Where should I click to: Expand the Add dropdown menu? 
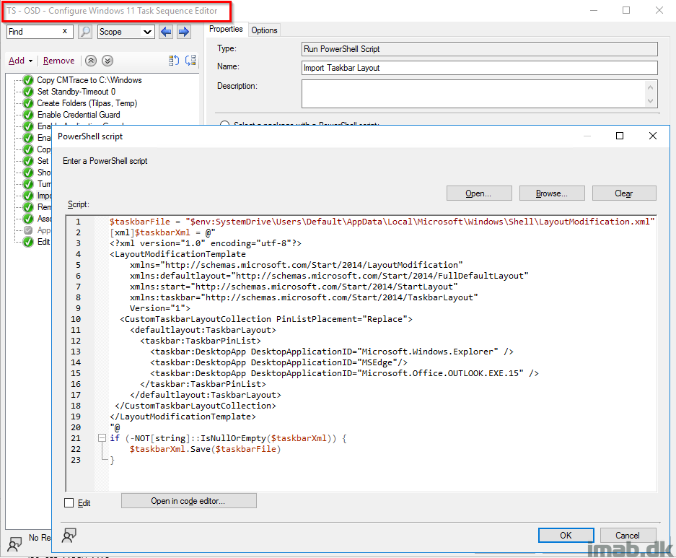pos(20,61)
